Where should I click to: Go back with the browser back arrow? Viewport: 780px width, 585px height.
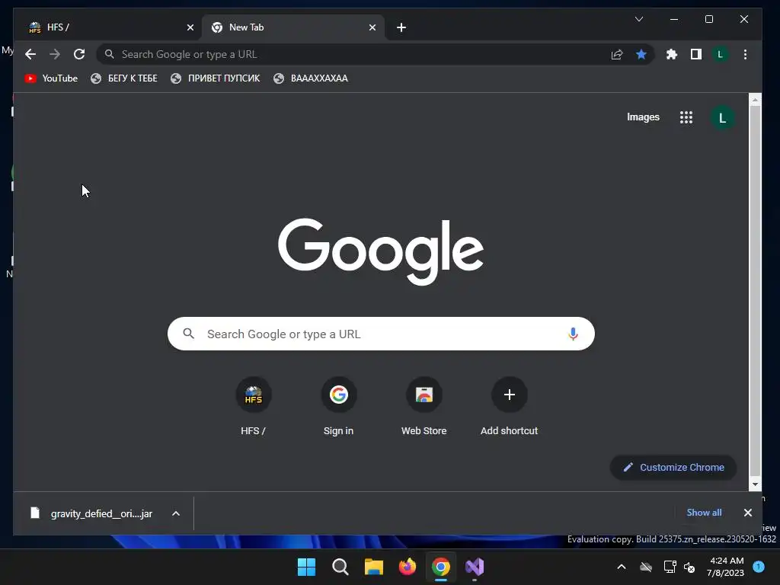(30, 54)
